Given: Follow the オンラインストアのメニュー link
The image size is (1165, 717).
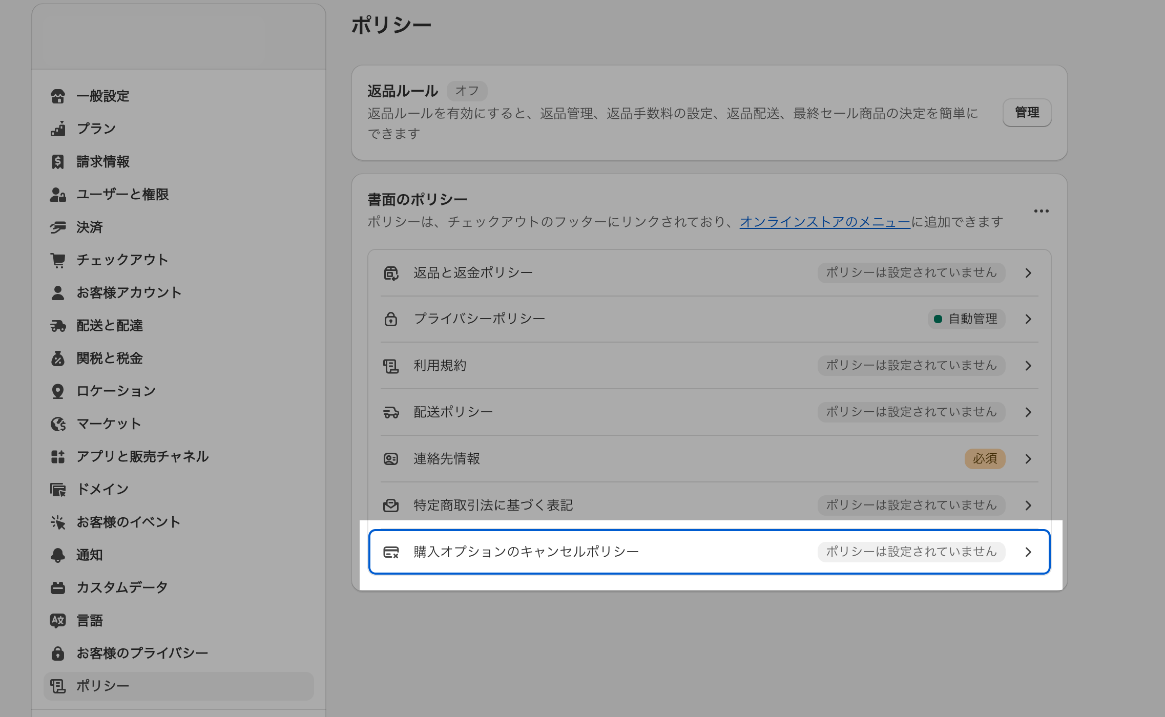Looking at the screenshot, I should (824, 222).
